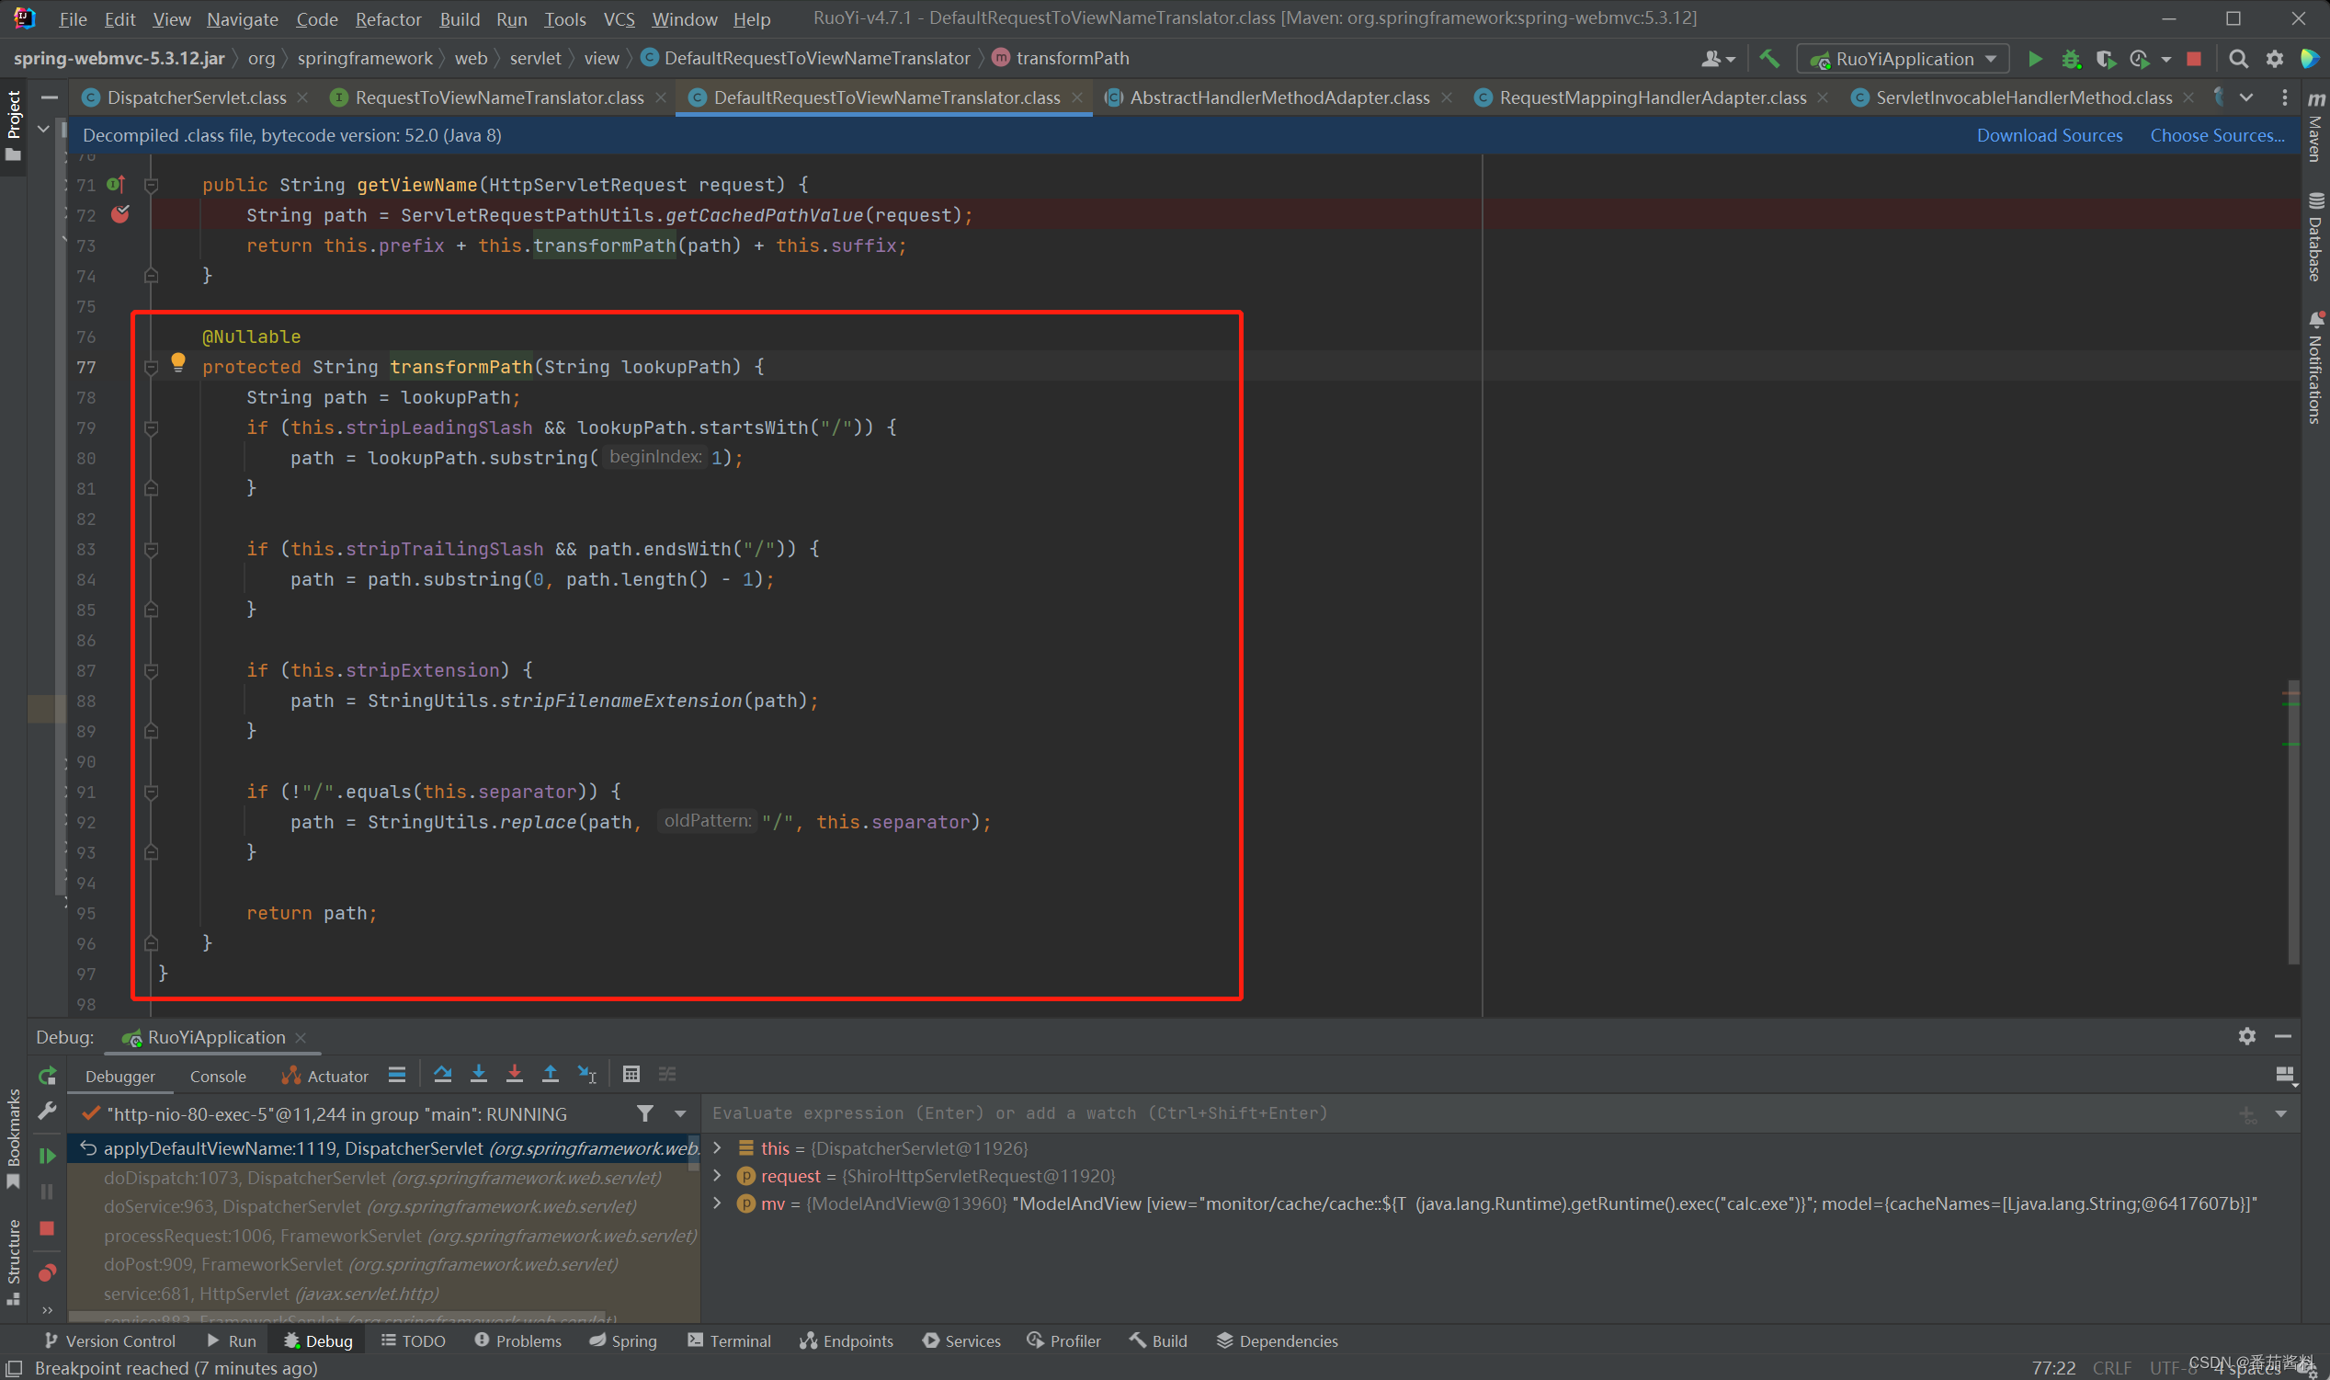Collapse the transformPath method fold on line 77
Image resolution: width=2330 pixels, height=1380 pixels.
(151, 368)
